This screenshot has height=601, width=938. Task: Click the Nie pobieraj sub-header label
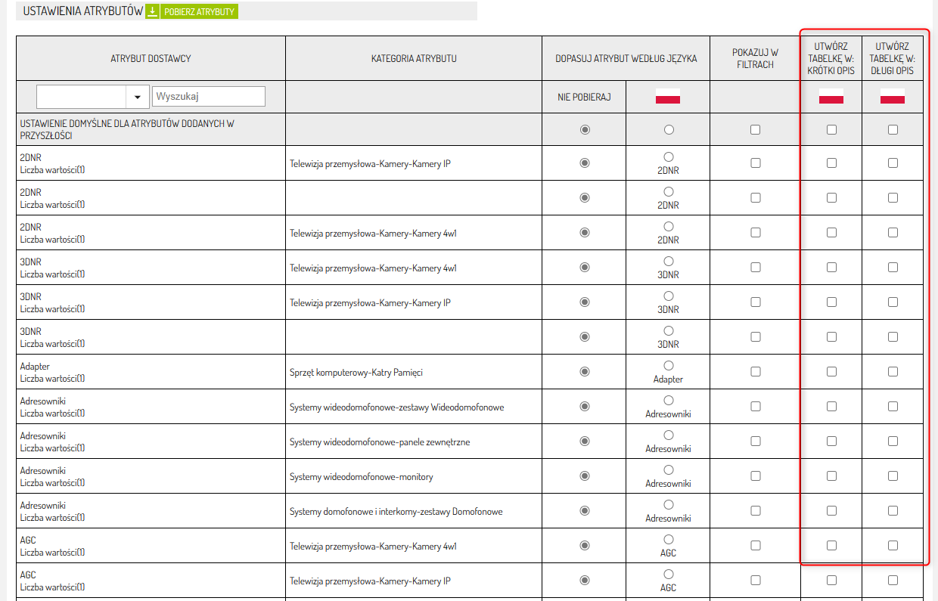pyautogui.click(x=584, y=97)
